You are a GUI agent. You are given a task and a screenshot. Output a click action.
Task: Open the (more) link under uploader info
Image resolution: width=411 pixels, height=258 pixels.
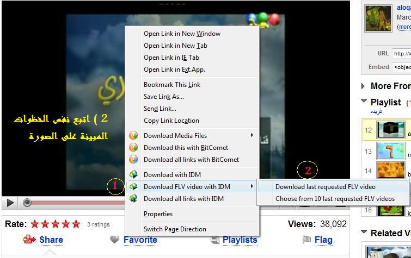[404, 27]
